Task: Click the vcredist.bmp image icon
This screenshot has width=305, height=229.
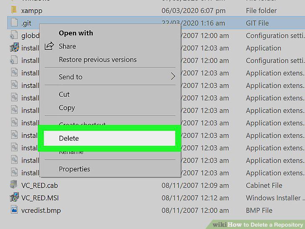Action: tap(14, 210)
